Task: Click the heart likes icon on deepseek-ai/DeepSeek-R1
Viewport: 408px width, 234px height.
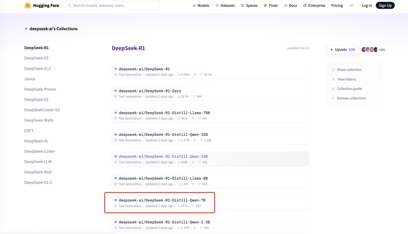Action: [201, 75]
